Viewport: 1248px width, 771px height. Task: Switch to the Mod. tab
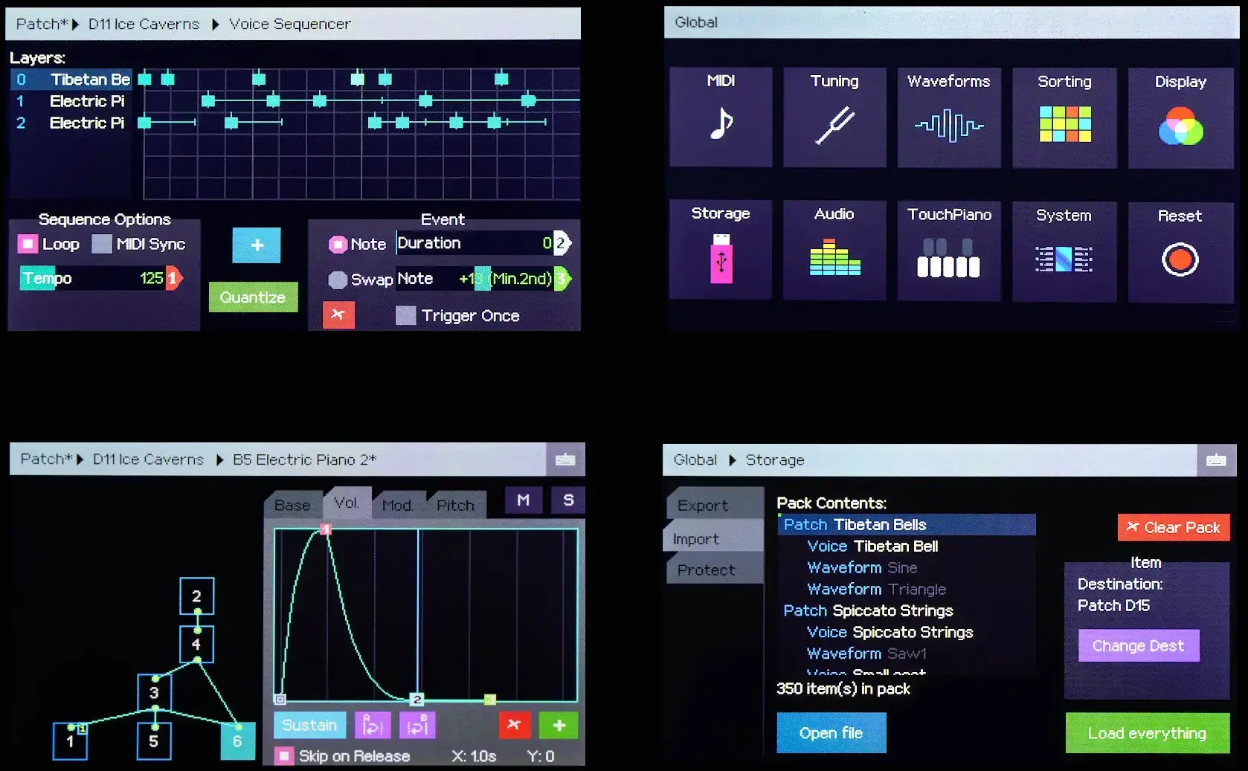pos(398,505)
